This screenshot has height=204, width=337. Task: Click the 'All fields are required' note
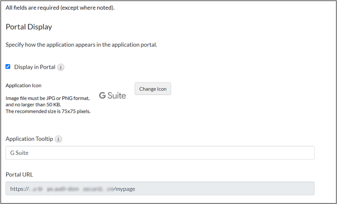(x=60, y=8)
